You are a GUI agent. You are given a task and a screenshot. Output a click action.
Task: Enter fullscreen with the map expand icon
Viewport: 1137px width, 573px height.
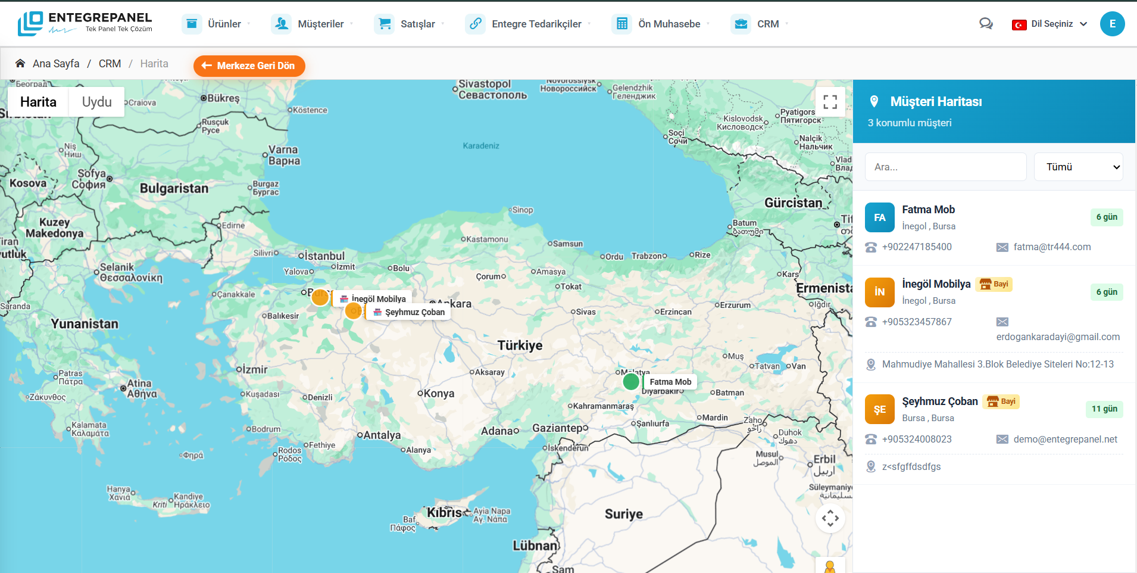point(830,101)
